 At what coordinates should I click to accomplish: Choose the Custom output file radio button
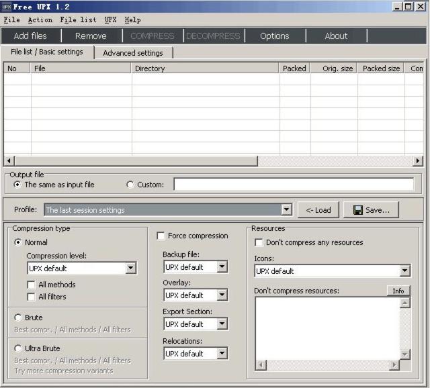(130, 185)
